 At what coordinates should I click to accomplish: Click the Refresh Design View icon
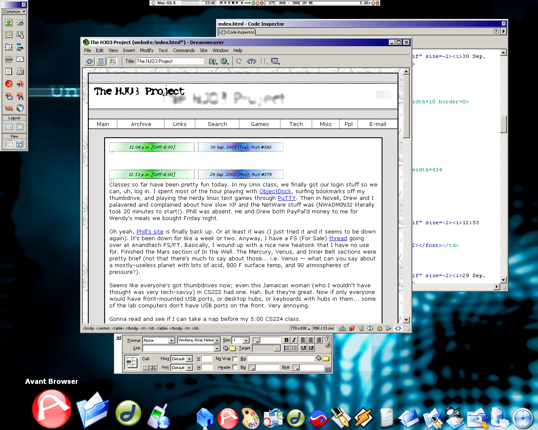coord(239,61)
